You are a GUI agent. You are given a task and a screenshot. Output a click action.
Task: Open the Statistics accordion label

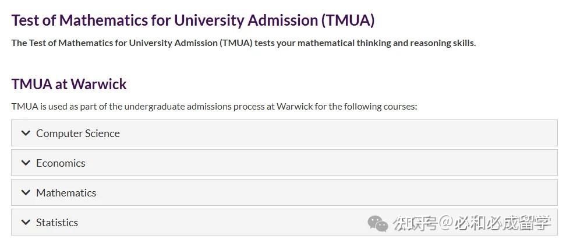(57, 223)
